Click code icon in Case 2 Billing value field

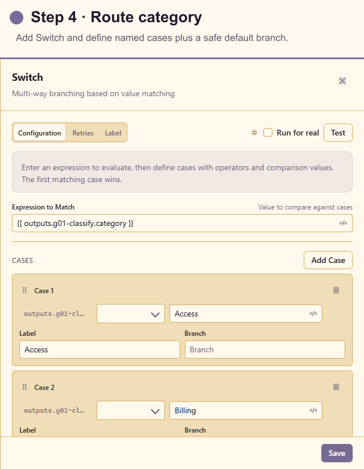pos(313,410)
